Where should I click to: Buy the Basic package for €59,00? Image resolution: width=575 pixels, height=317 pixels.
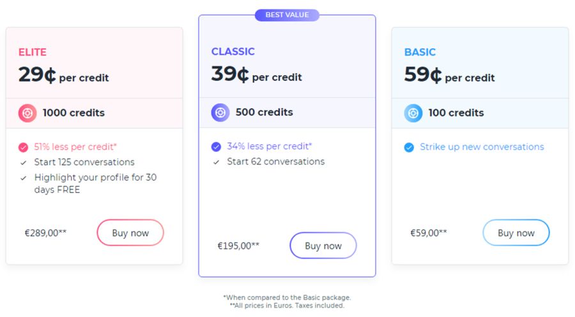click(x=516, y=233)
